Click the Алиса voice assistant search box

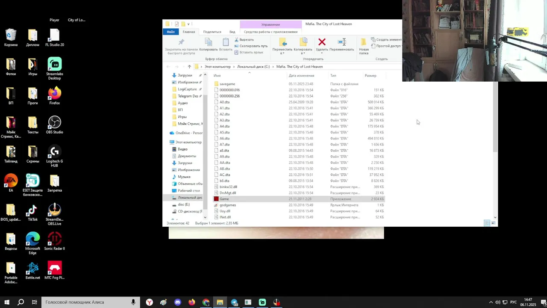(91, 302)
